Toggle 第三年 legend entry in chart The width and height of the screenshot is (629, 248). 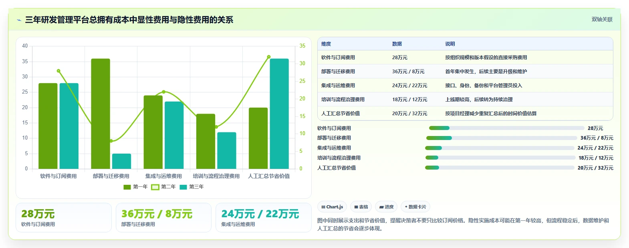(192, 187)
